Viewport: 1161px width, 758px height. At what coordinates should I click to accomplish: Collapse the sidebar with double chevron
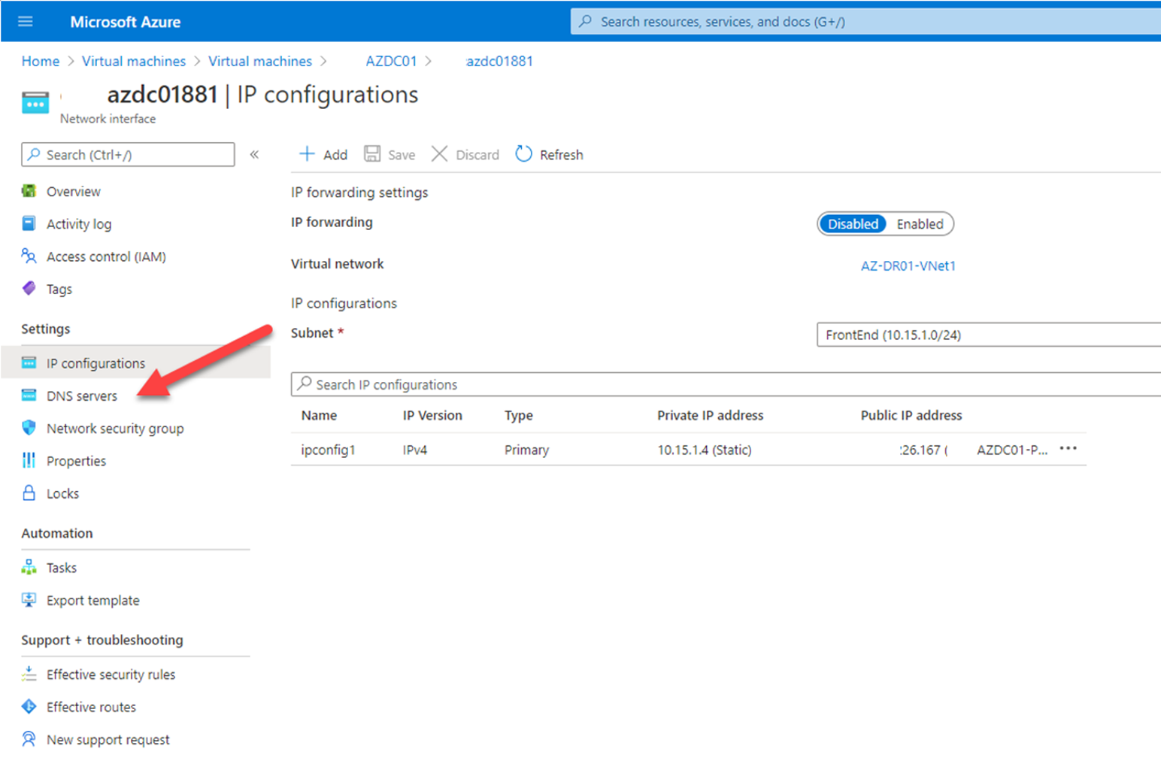coord(254,154)
